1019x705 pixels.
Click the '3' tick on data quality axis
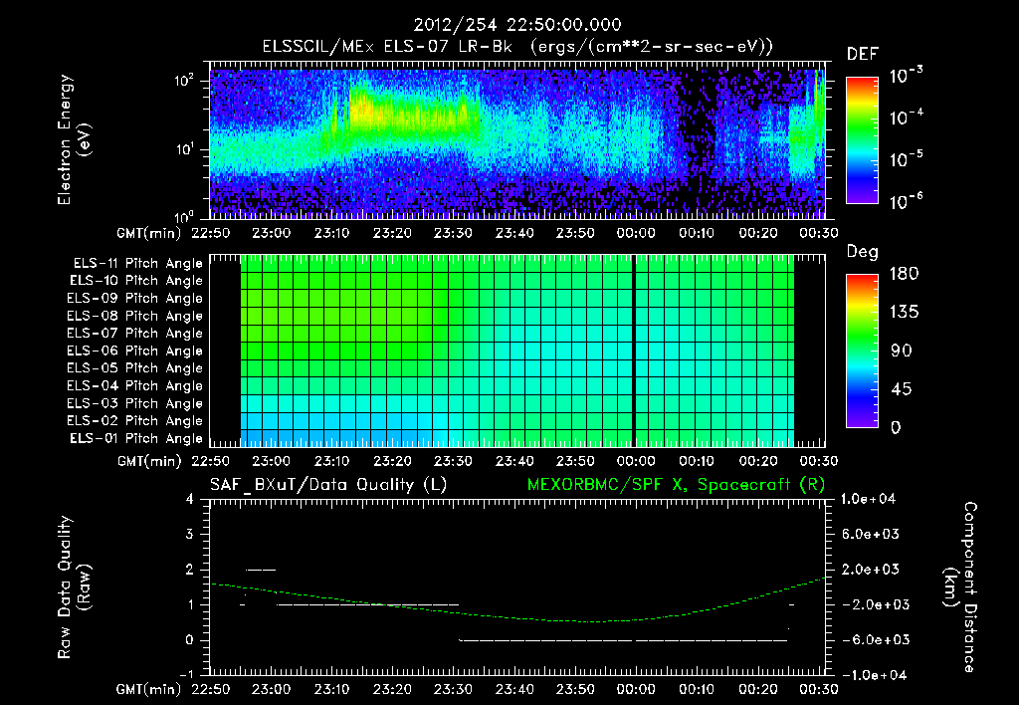189,535
